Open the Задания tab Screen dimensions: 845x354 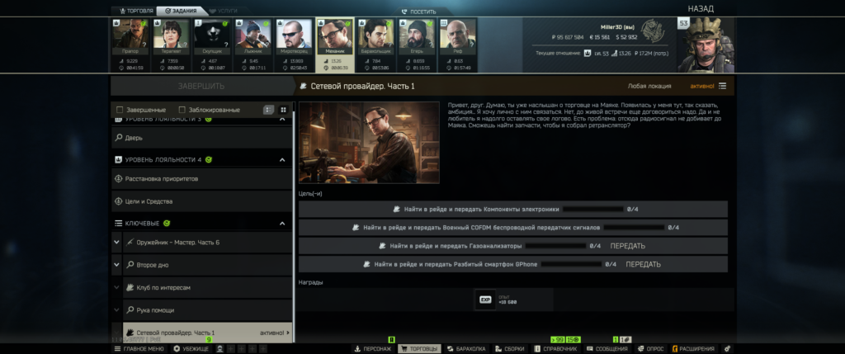tap(181, 11)
